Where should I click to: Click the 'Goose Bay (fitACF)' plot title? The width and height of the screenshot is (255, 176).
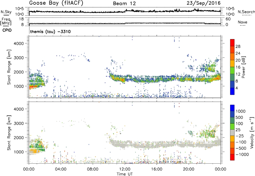56,3
